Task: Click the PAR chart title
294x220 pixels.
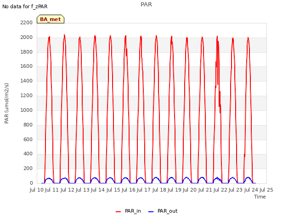Action: pos(146,4)
